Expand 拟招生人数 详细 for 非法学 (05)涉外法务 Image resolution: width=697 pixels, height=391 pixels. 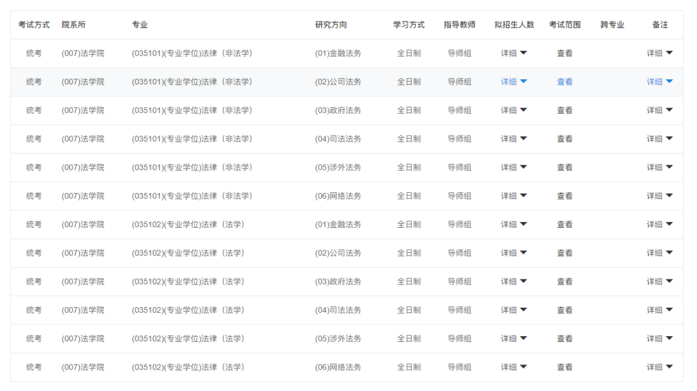(514, 167)
